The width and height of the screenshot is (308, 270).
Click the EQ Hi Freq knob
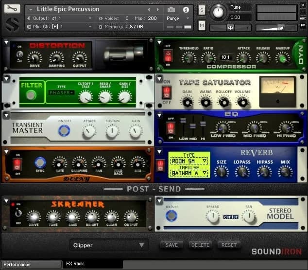[x=286, y=127]
